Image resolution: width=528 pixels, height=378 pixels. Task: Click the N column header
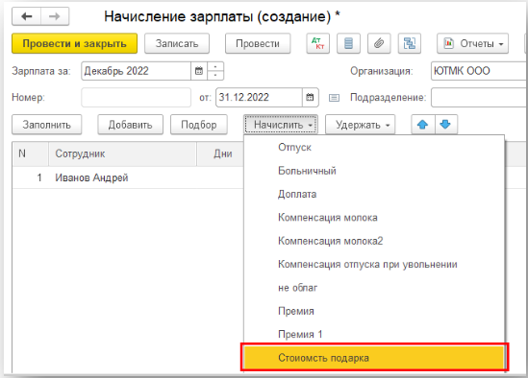click(x=31, y=154)
